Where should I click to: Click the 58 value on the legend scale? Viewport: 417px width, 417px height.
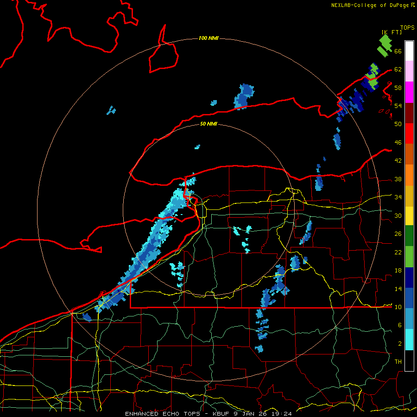coord(398,88)
